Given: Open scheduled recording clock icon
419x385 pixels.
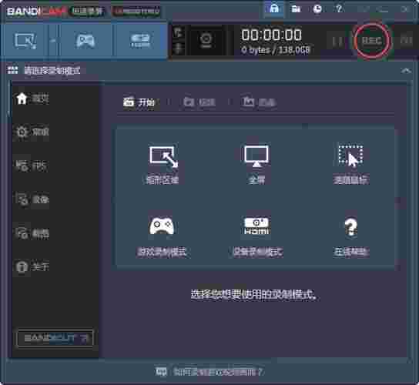Looking at the screenshot, I should coord(317,9).
